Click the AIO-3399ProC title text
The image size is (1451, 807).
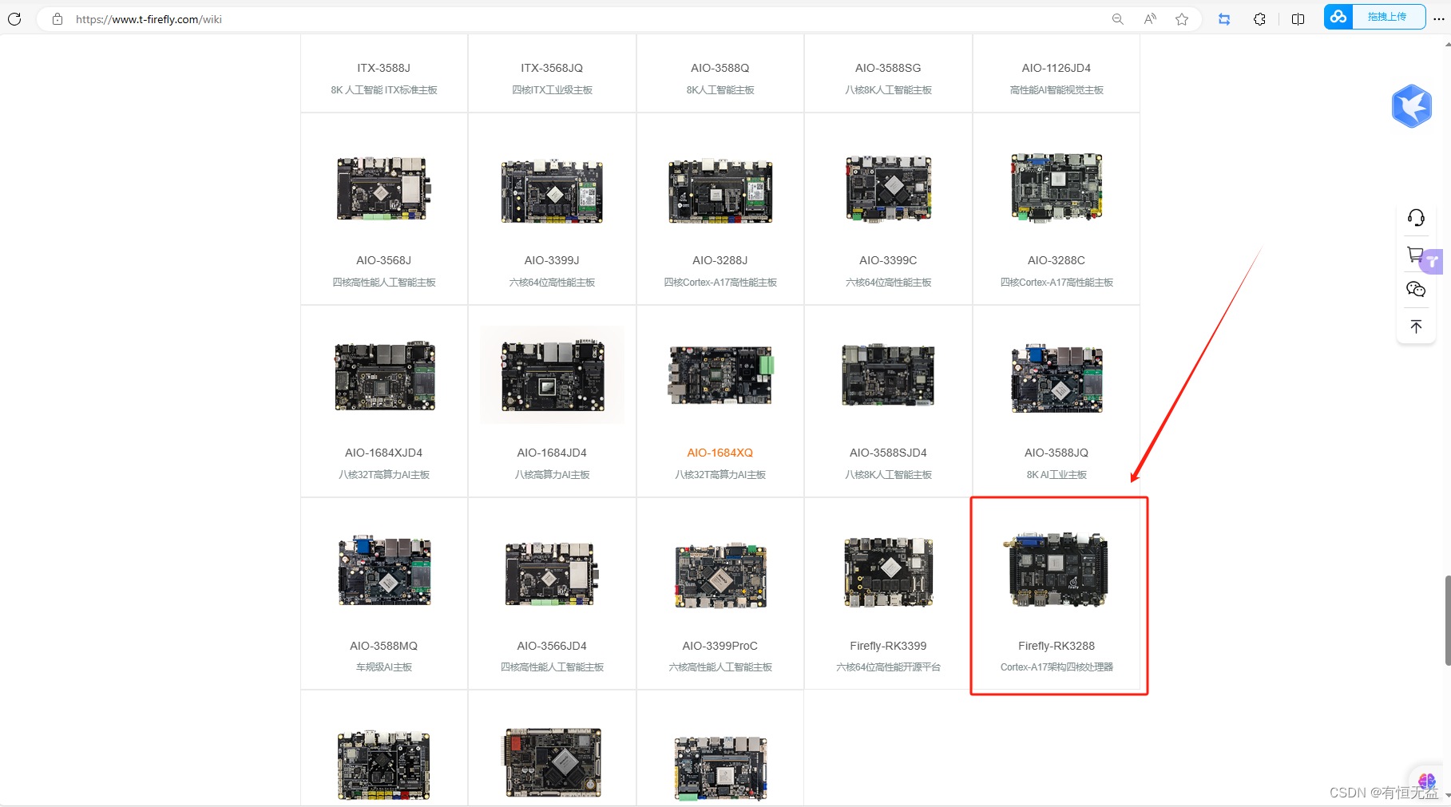[x=720, y=646]
